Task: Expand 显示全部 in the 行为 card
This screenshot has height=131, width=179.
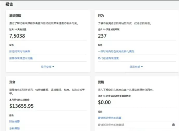Action: tap(136, 67)
